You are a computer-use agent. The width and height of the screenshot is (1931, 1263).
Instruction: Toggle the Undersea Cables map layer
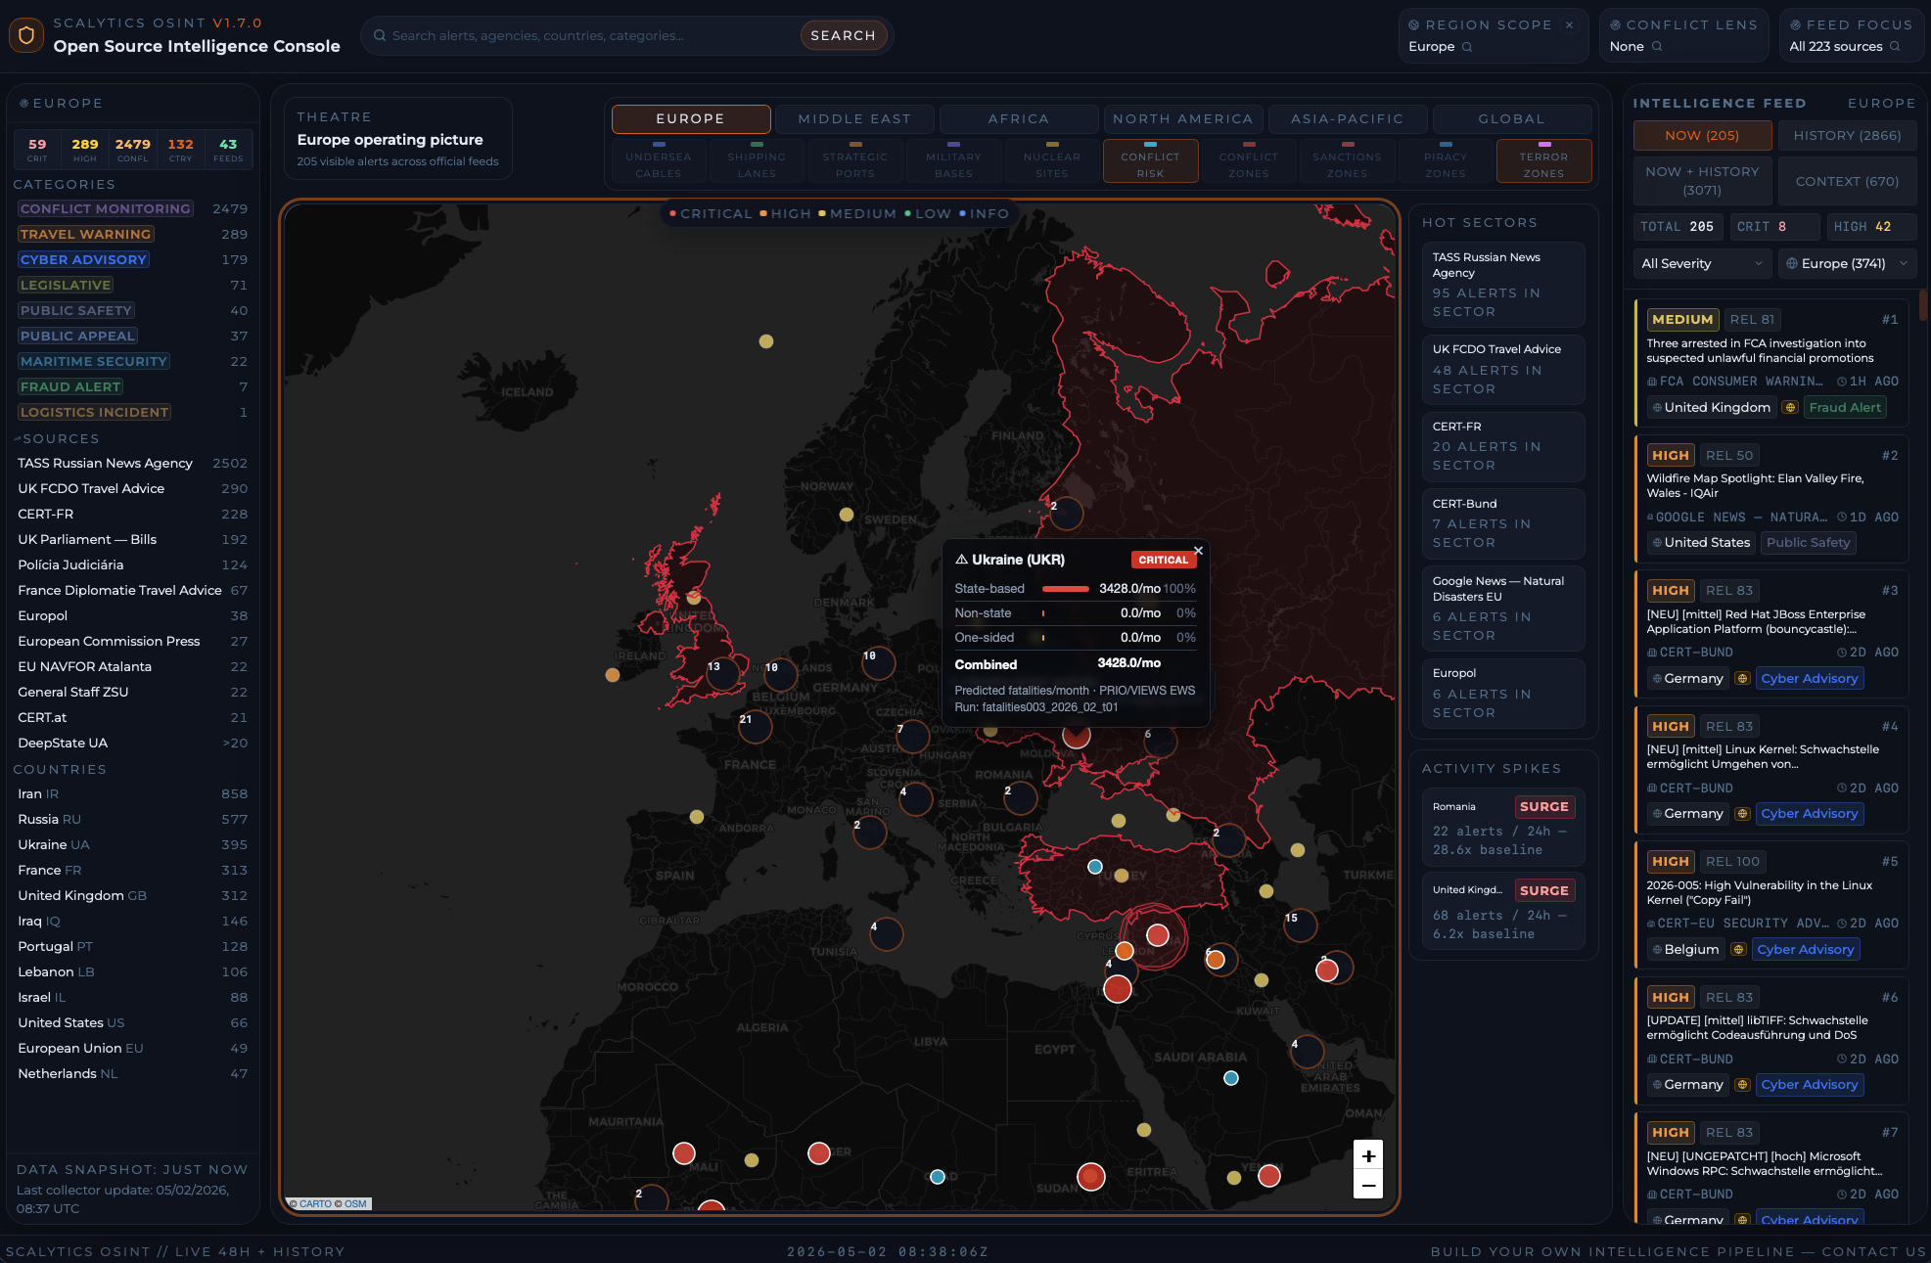click(659, 160)
